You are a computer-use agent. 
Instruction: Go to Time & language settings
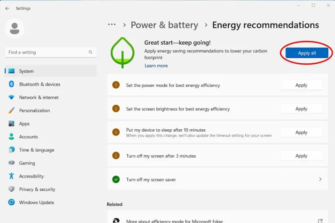tap(36, 150)
